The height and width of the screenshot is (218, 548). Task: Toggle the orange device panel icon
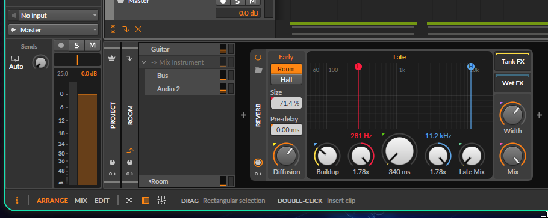point(145,200)
